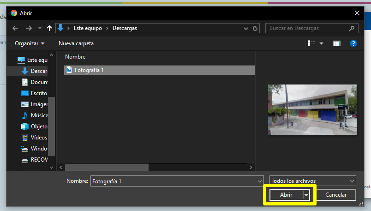Click the Forward navigation arrow
The width and height of the screenshot is (371, 211).
click(29, 28)
